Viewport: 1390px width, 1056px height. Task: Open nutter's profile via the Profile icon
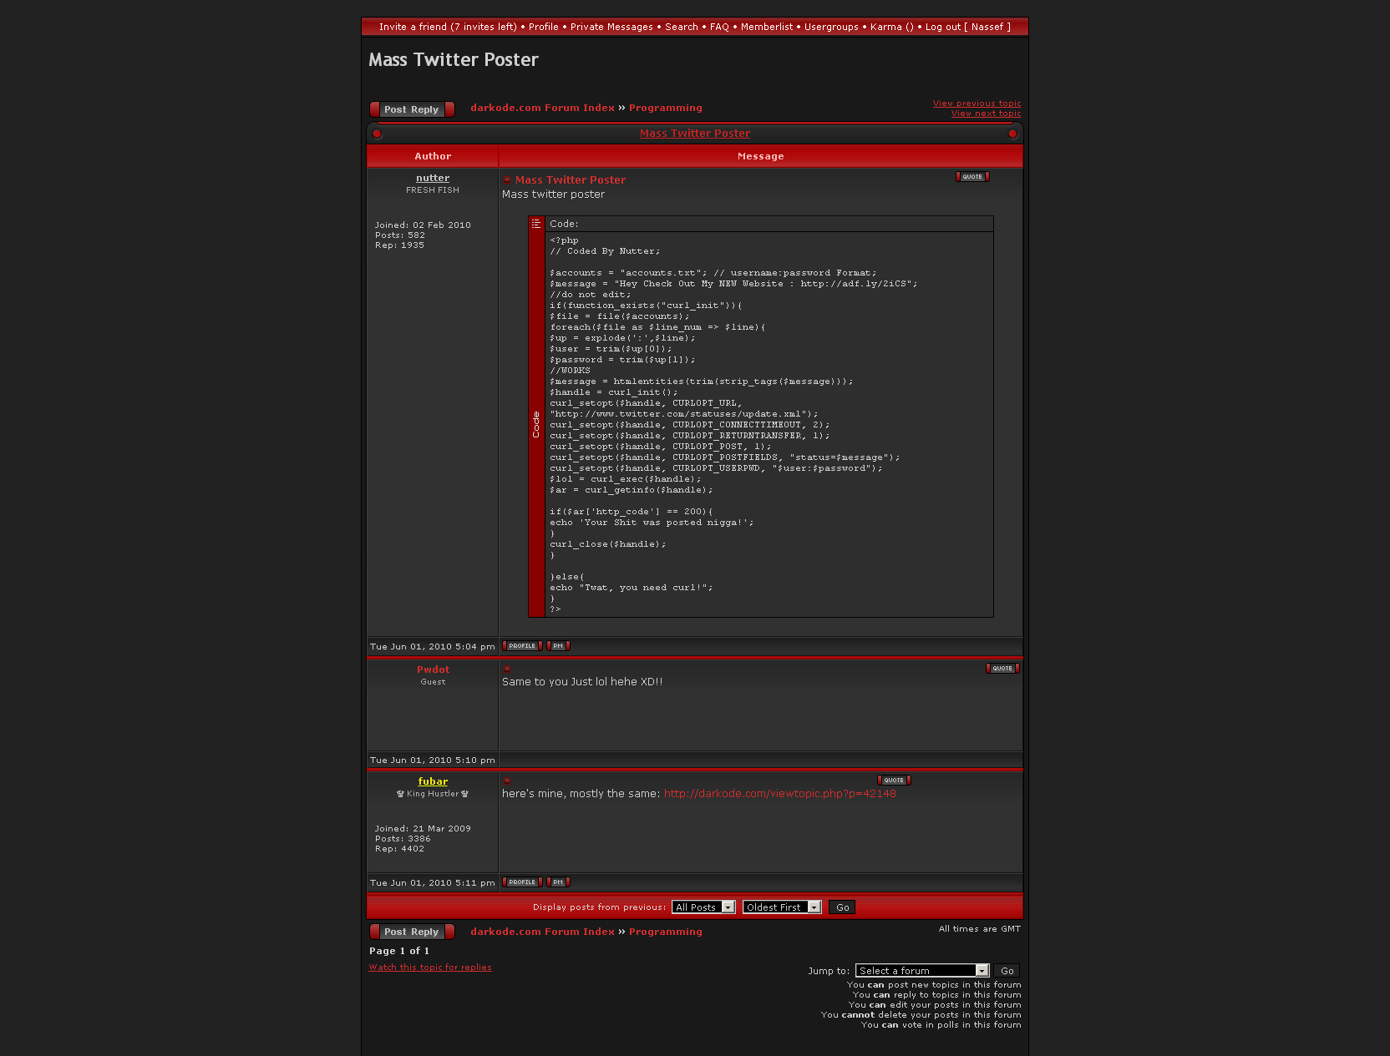(522, 646)
